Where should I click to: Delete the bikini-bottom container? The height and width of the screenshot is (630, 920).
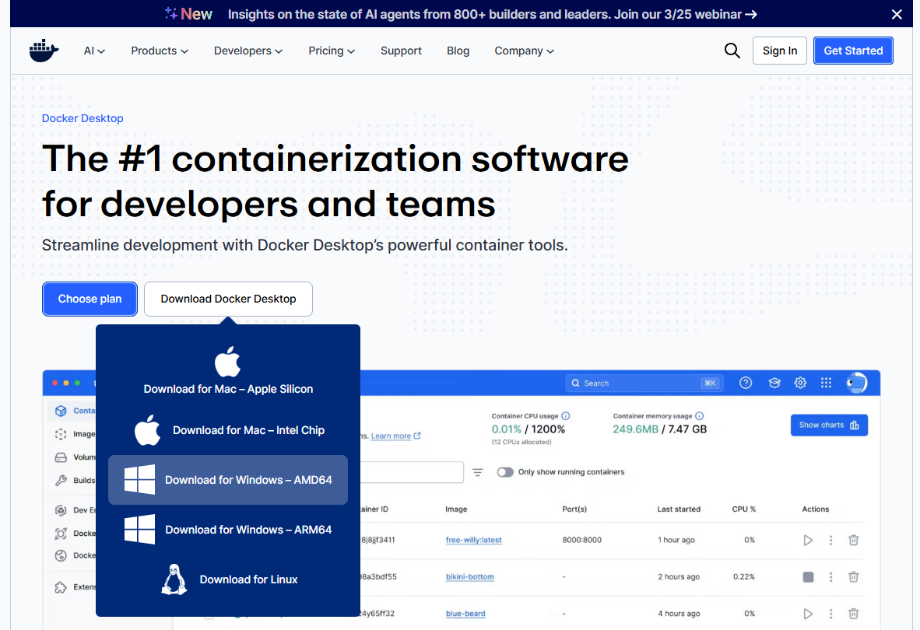(x=854, y=577)
